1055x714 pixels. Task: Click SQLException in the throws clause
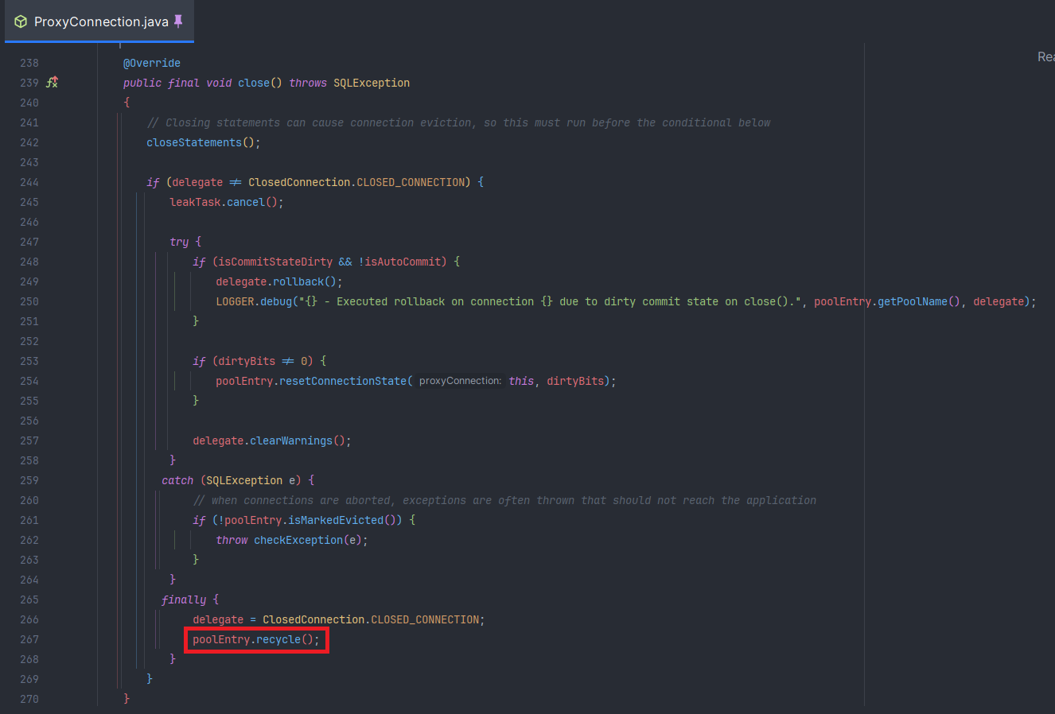pos(372,83)
